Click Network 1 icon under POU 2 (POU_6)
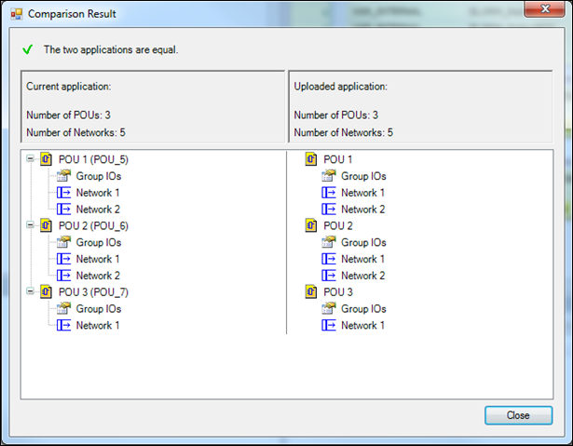Screen dimensions: 573x446 pyautogui.click(x=64, y=259)
